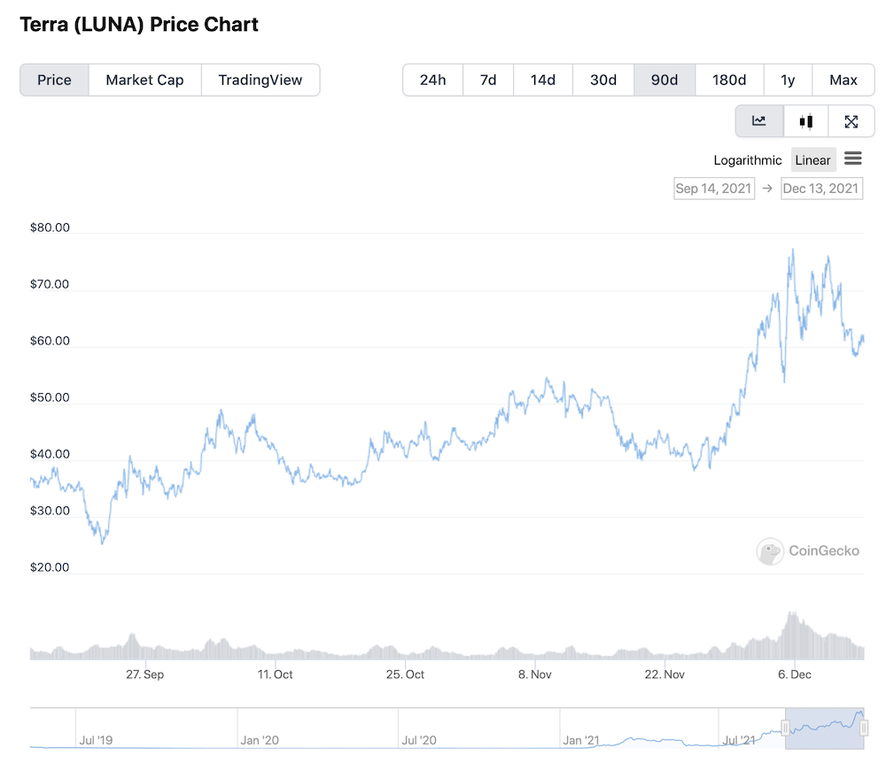Choose the 180d time range
Screen dimensions: 886x763
tap(729, 81)
